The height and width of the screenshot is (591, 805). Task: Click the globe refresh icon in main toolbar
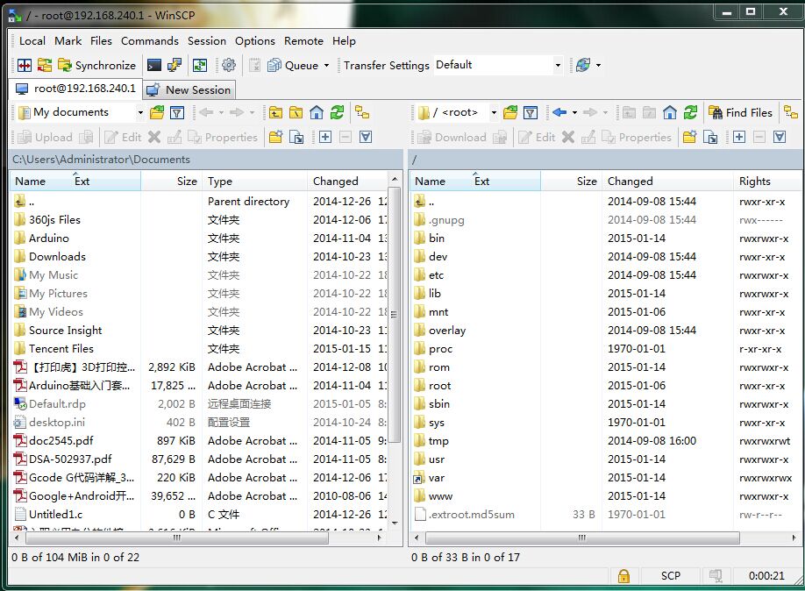coord(583,65)
